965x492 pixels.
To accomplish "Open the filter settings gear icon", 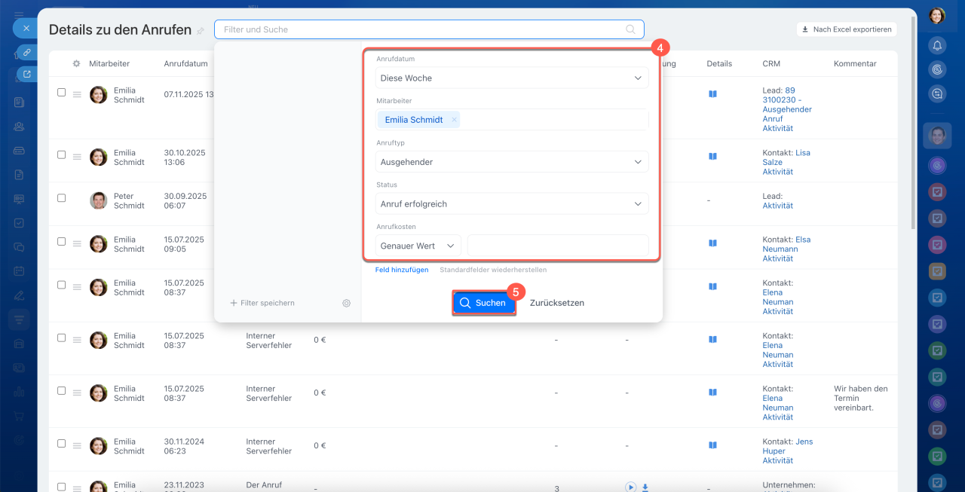I will 346,303.
